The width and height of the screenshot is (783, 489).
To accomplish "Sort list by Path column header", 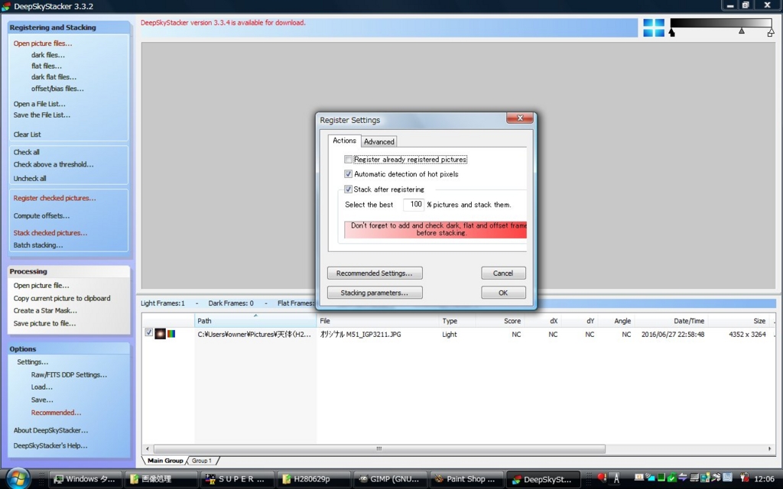I will 255,321.
